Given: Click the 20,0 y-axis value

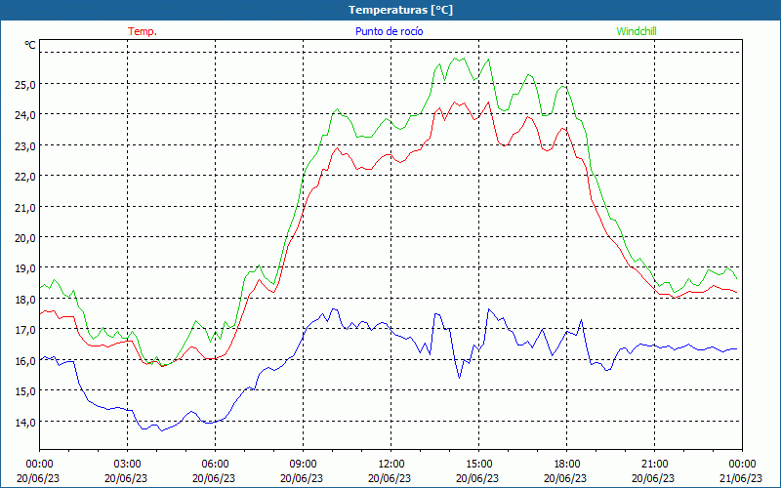Looking at the screenshot, I should pyautogui.click(x=25, y=238).
